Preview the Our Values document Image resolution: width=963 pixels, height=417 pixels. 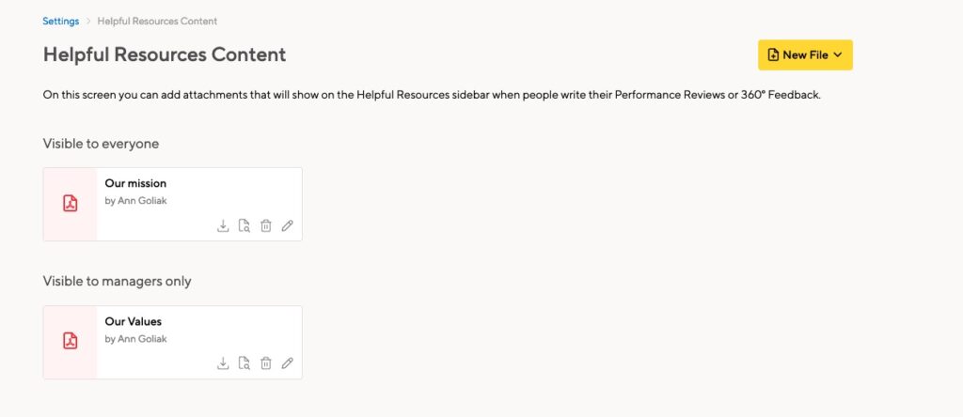coord(245,363)
